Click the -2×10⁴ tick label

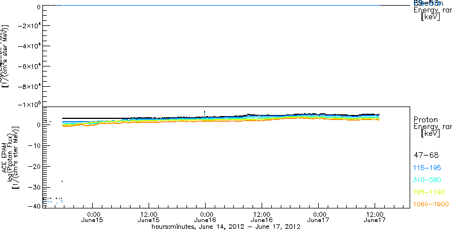coord(29,26)
